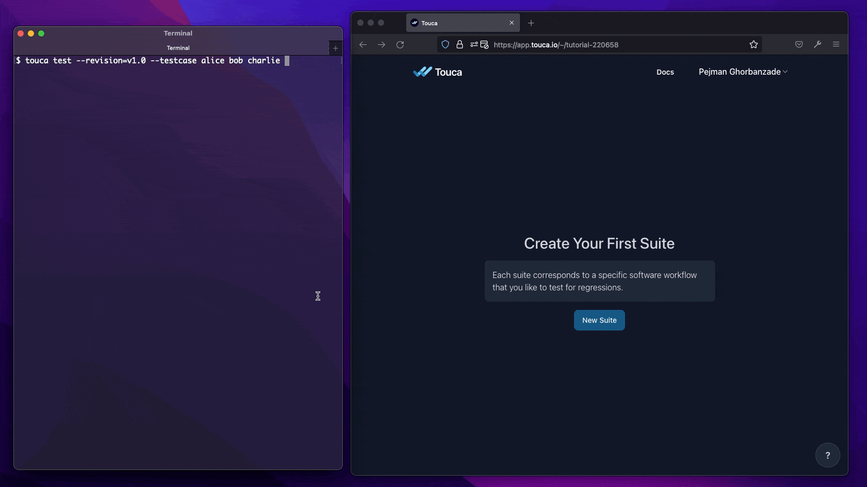867x487 pixels.
Task: Open the developer tools wrench icon
Action: (x=818, y=45)
